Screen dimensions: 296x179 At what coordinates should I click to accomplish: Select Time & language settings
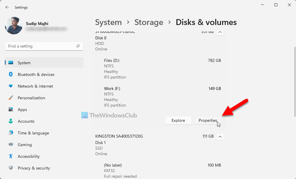tap(33, 133)
